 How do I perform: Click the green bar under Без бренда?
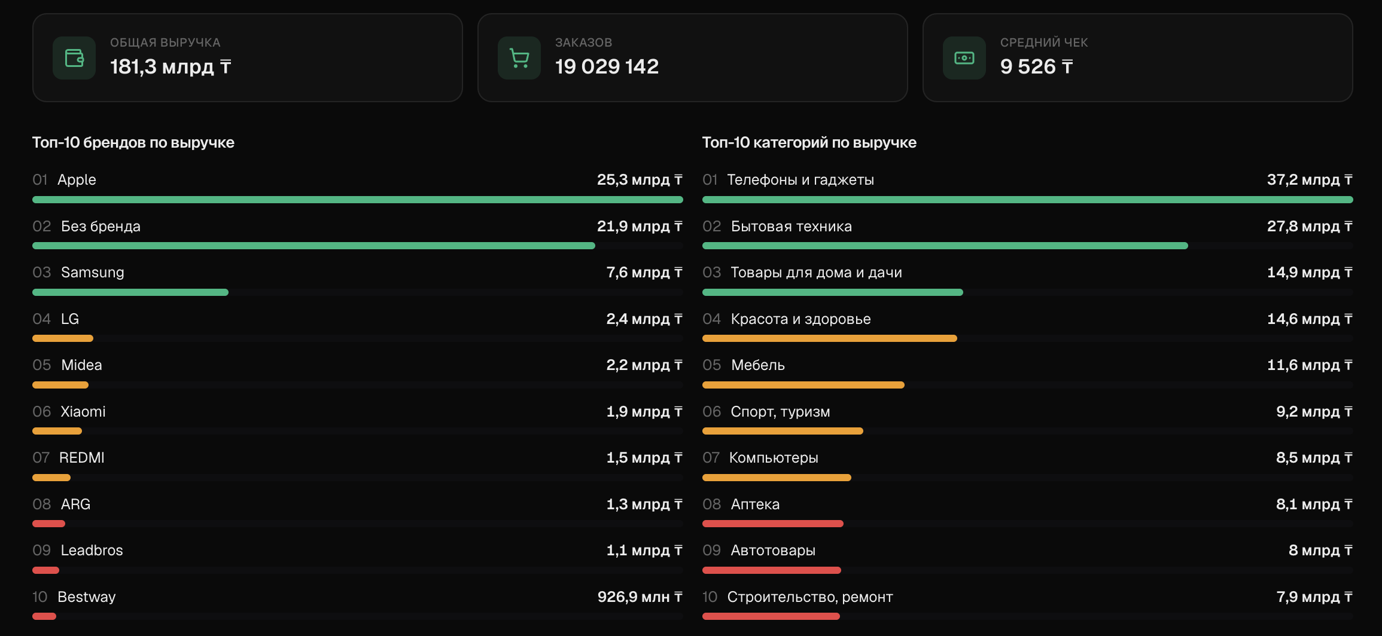click(313, 246)
